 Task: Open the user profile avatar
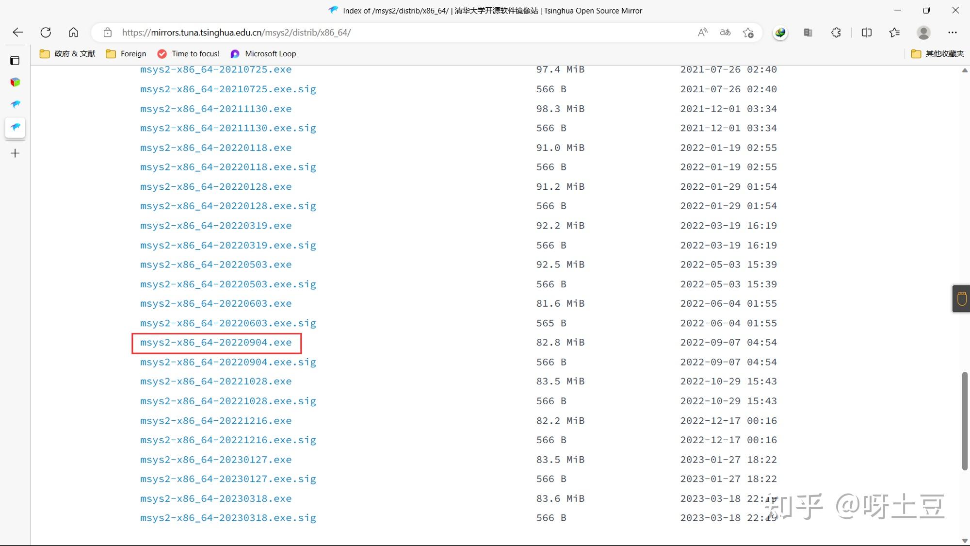point(923,33)
